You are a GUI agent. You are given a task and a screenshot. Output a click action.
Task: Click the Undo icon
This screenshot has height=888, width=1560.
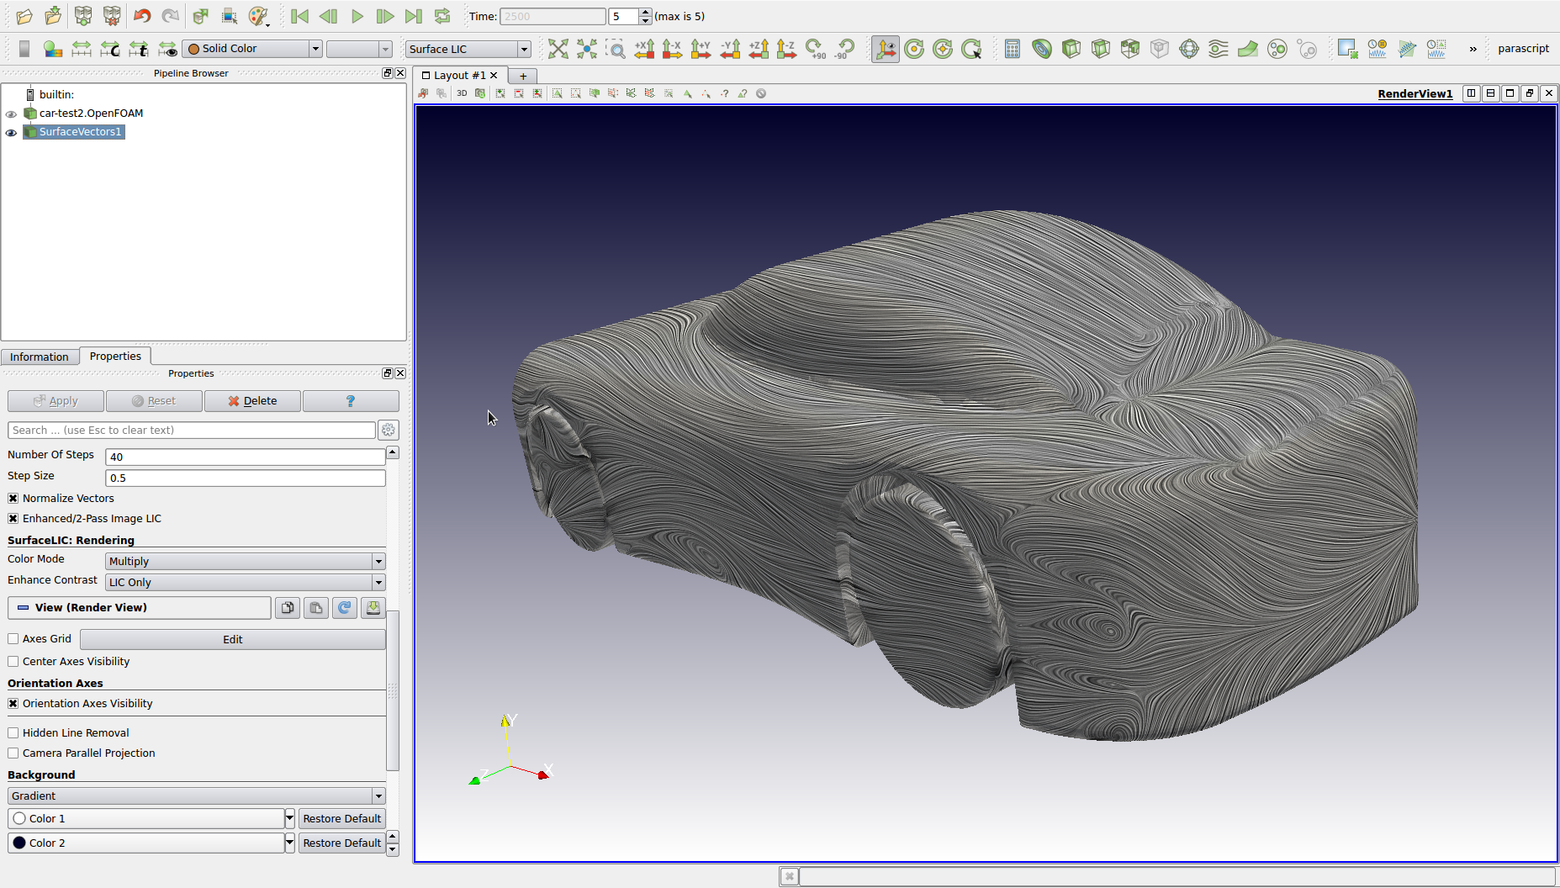click(x=142, y=16)
